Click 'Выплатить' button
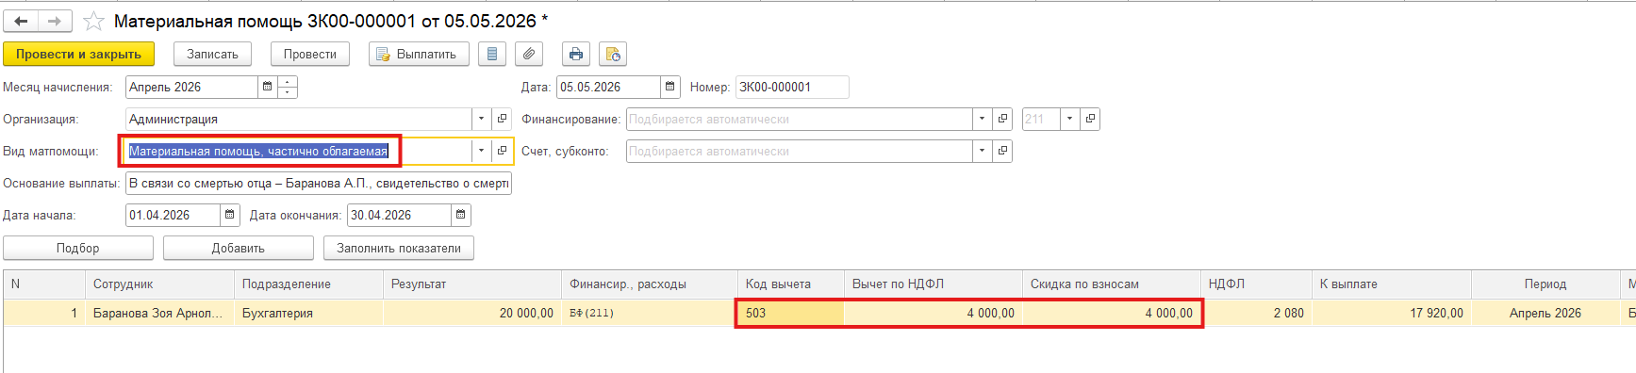1636x373 pixels. pyautogui.click(x=418, y=54)
